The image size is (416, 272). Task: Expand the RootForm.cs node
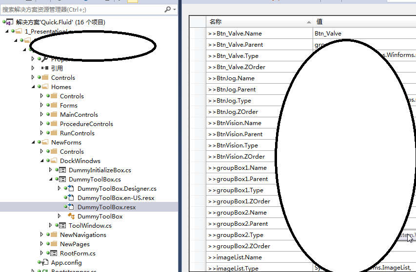(x=41, y=253)
